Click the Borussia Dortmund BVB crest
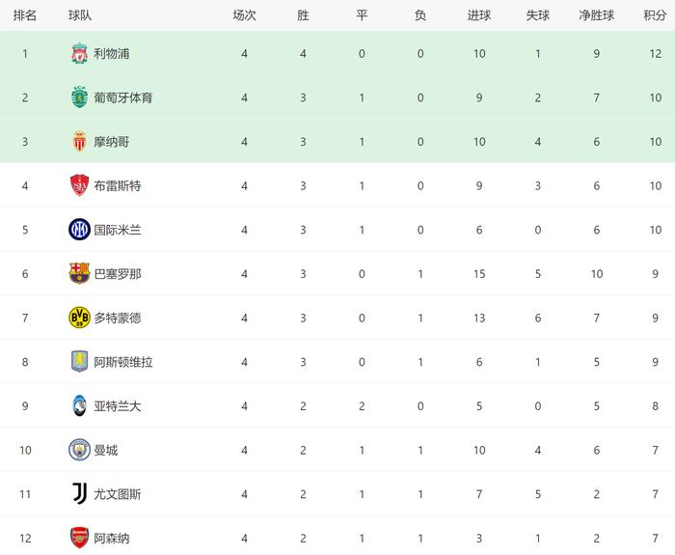675x555 pixels. coord(79,318)
